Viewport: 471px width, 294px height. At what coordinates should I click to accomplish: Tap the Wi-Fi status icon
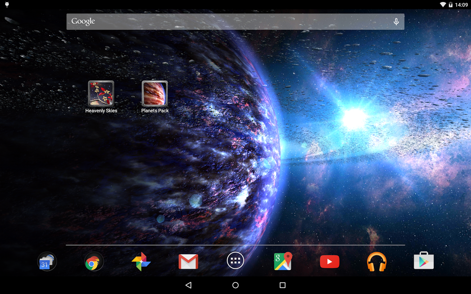[x=443, y=5]
